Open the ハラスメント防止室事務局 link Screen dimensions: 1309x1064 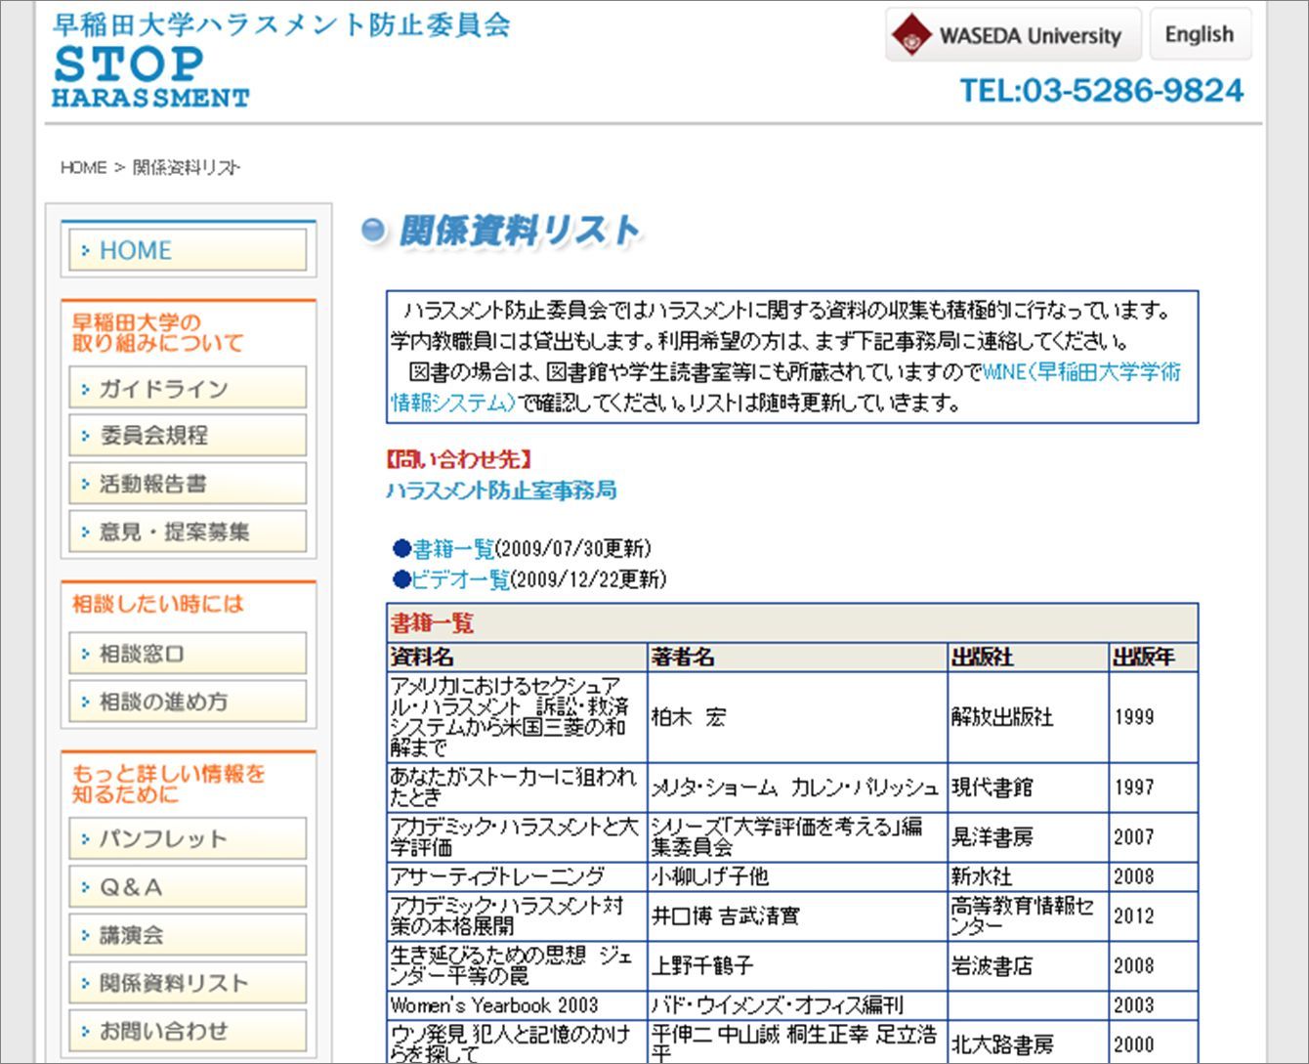501,490
